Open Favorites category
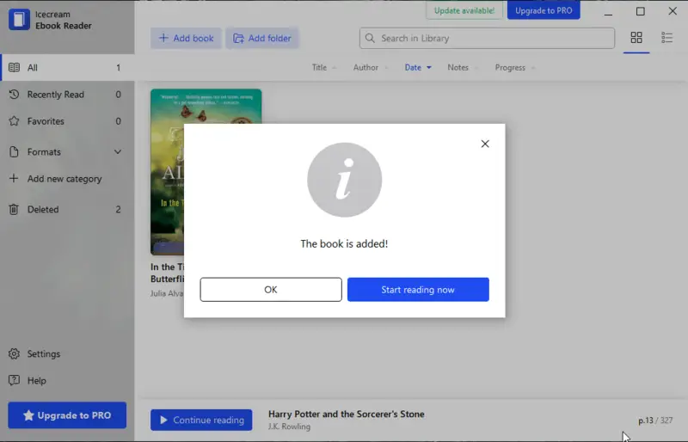The image size is (688, 442). (67, 121)
